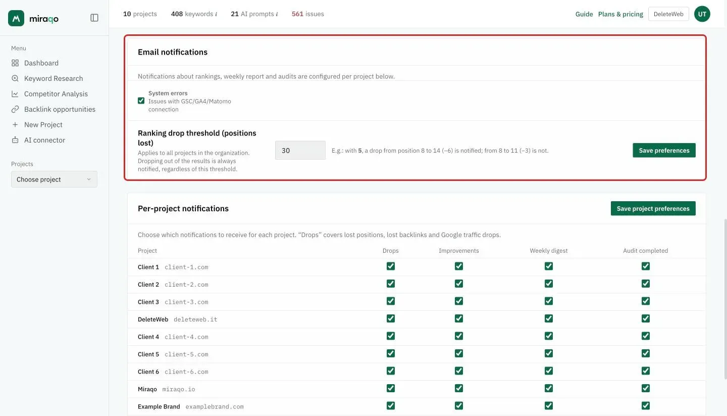
Task: Go to Keyword Research menu item
Action: point(54,78)
